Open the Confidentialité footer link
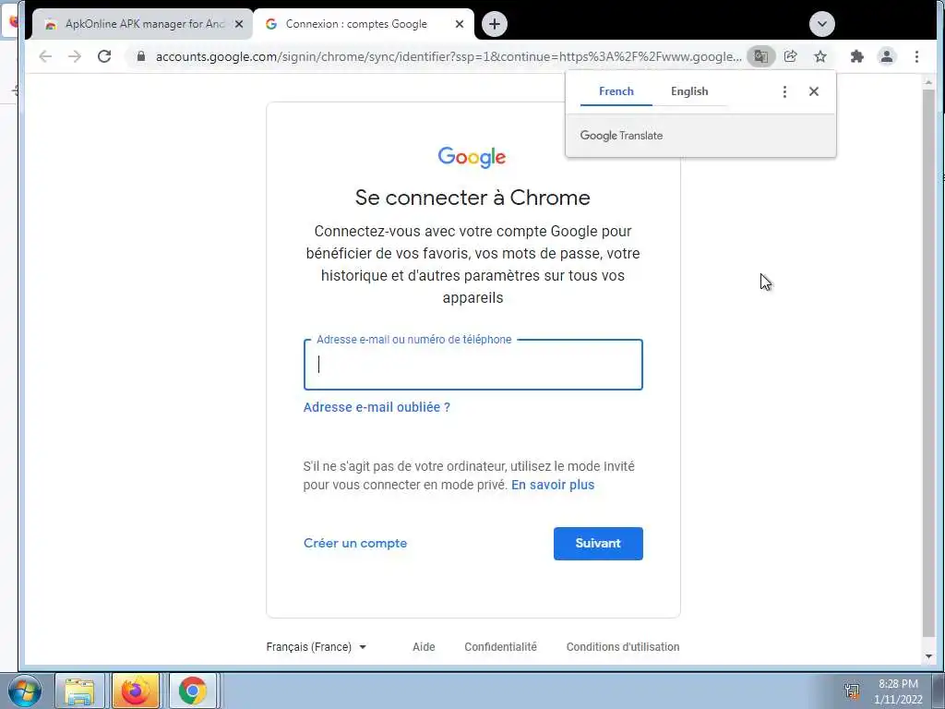Screen dimensions: 945x709 point(501,647)
